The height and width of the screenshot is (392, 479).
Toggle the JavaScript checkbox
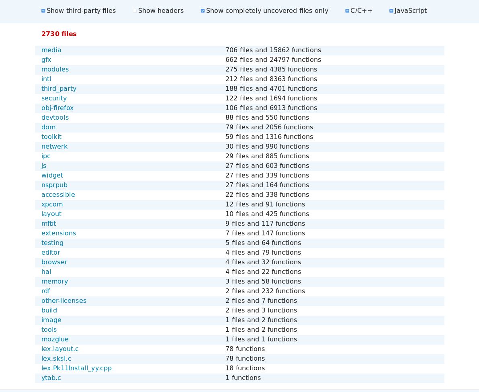[391, 11]
